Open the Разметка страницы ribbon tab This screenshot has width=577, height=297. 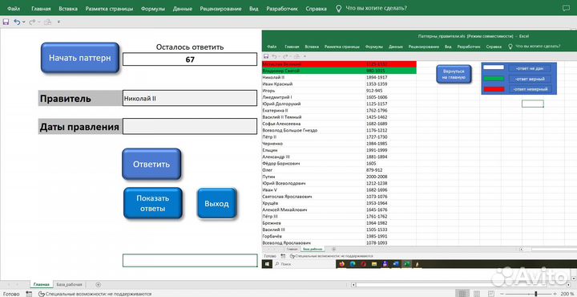[109, 9]
